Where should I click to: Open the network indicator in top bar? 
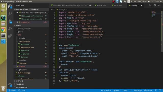click(125, 2)
